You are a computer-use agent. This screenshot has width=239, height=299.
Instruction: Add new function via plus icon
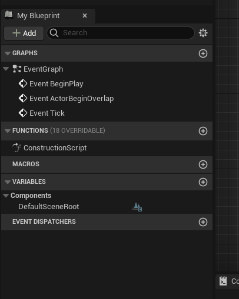tap(203, 131)
